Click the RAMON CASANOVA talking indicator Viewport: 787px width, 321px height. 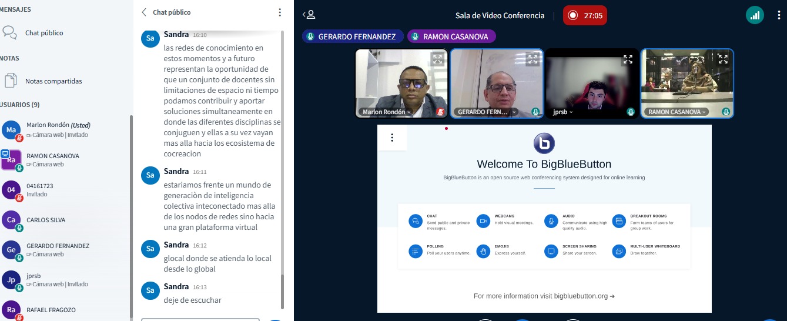[x=451, y=36]
